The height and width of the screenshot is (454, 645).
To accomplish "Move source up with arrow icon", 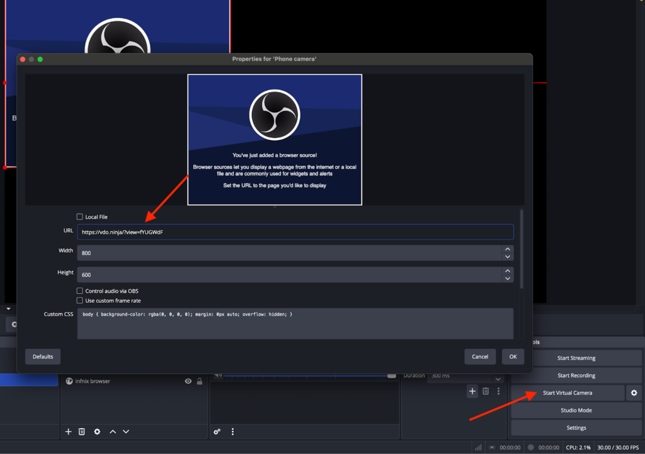I will (x=113, y=431).
